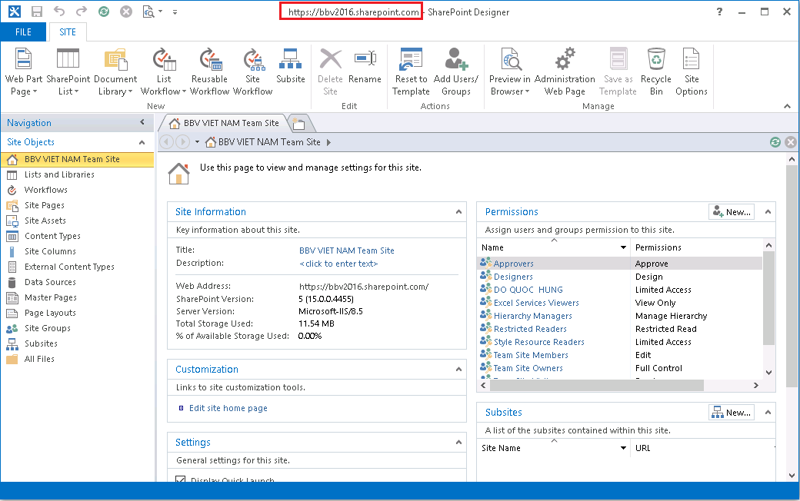Add a new Subsite from ribbon
The width and height of the screenshot is (800, 501).
[x=290, y=66]
